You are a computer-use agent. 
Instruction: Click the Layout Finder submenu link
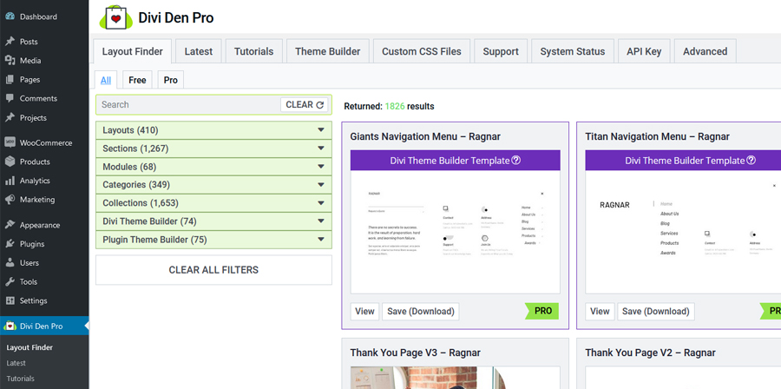[30, 347]
